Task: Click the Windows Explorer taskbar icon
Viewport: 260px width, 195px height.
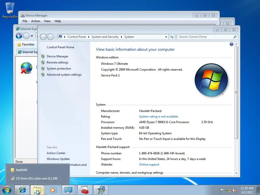Action: (37, 190)
